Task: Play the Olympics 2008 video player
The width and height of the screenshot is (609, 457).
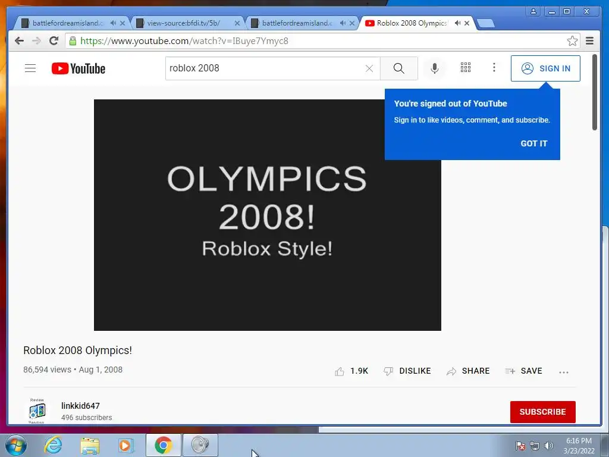Action: [x=267, y=215]
